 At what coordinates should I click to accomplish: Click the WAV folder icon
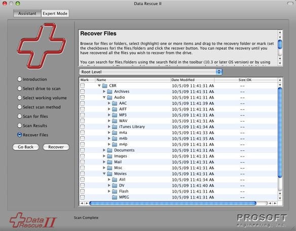point(115,121)
